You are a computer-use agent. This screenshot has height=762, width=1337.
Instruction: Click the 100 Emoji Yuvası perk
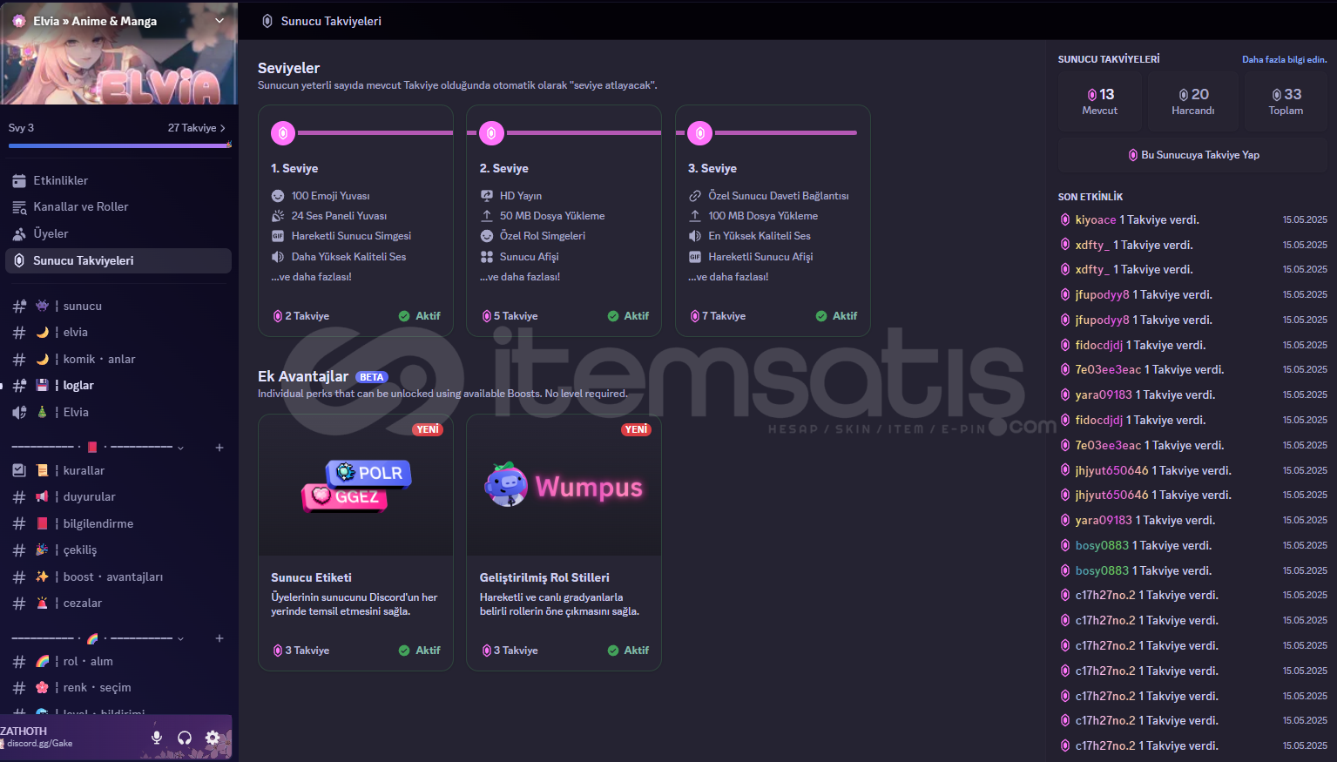pos(321,196)
